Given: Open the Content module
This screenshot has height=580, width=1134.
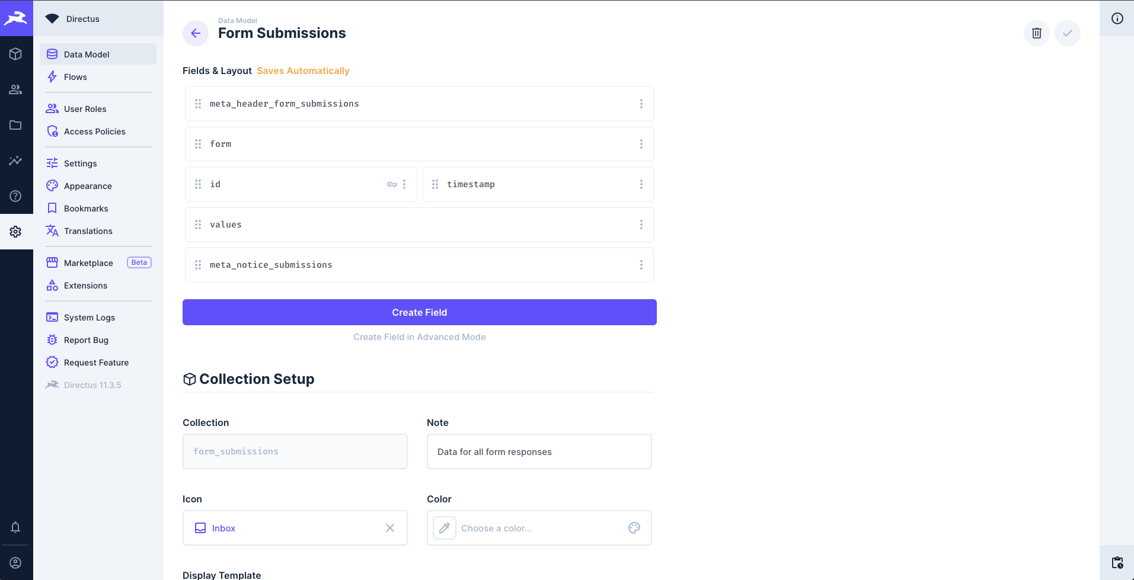Looking at the screenshot, I should (x=15, y=54).
